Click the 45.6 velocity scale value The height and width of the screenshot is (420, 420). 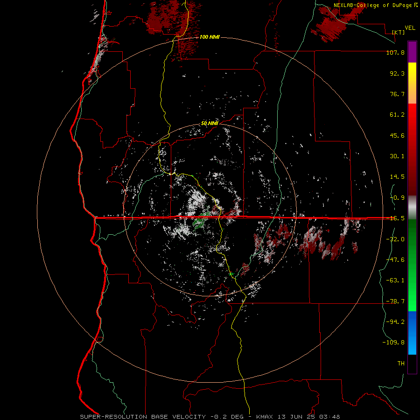pyautogui.click(x=397, y=135)
